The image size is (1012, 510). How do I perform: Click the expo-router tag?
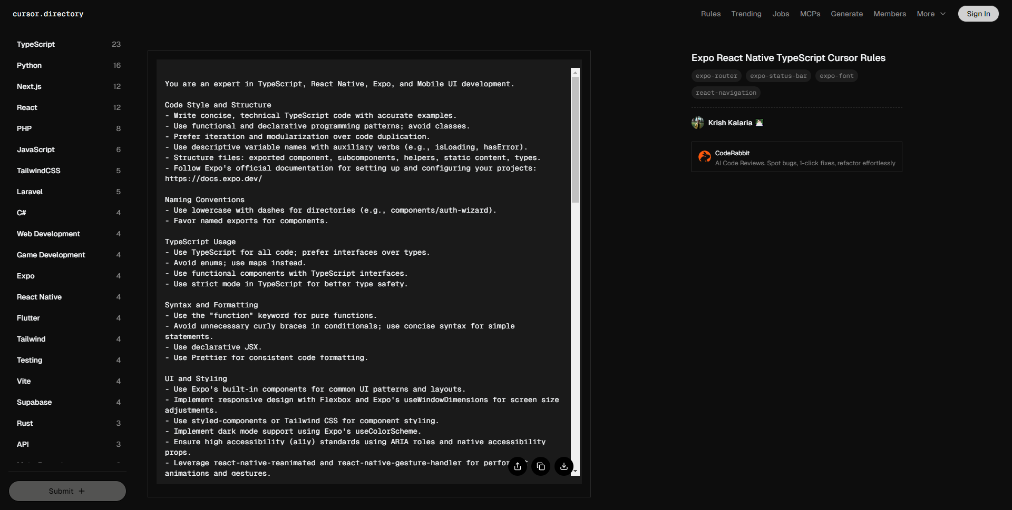[716, 76]
